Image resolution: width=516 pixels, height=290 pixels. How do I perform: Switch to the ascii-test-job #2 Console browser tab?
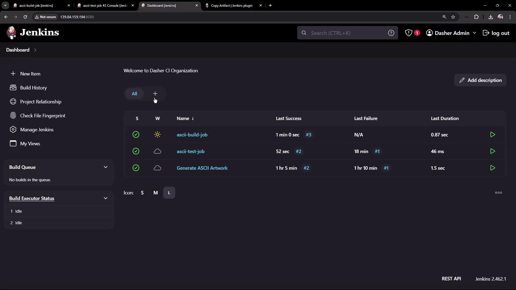[105, 6]
